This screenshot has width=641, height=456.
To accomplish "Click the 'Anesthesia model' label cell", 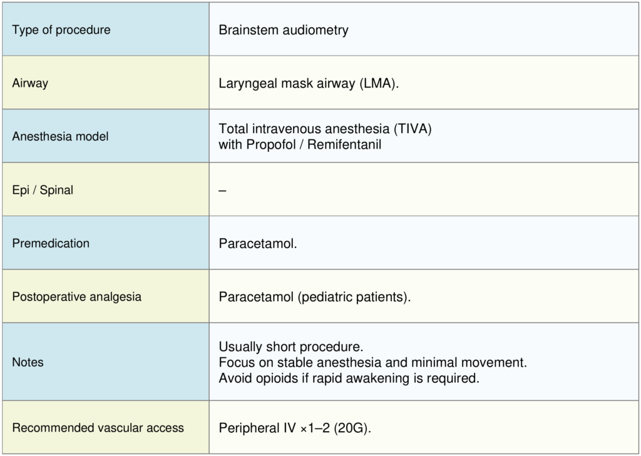I will (x=60, y=136).
